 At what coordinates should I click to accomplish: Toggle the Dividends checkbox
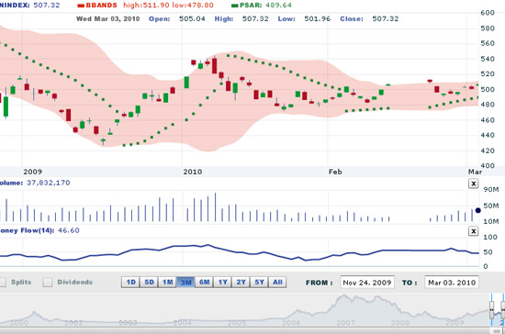tap(48, 283)
